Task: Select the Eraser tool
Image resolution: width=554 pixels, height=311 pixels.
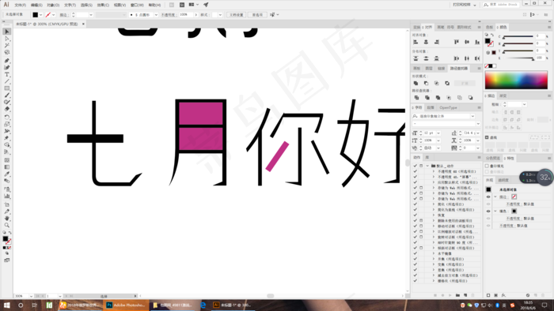Action: pos(6,109)
